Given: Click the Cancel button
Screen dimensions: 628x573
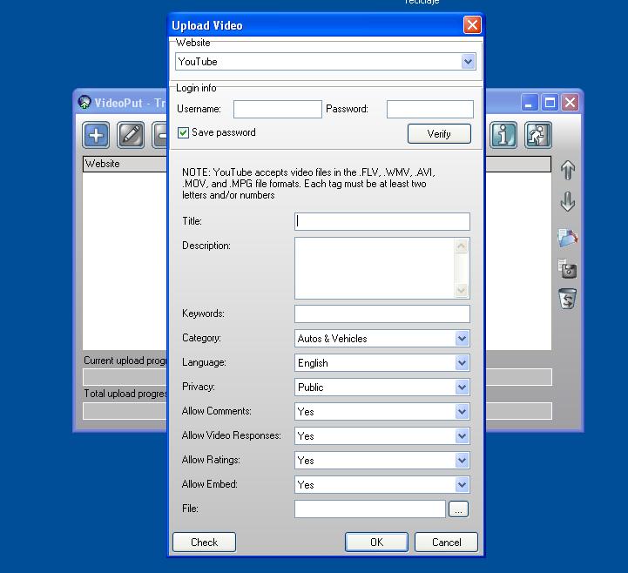Looking at the screenshot, I should tap(446, 543).
